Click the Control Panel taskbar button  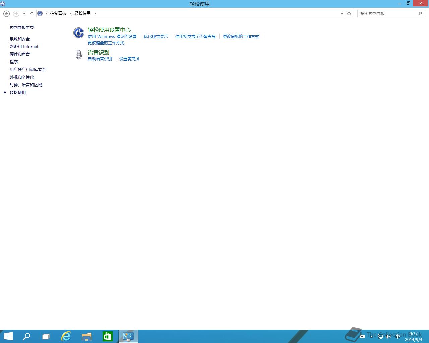point(128,336)
